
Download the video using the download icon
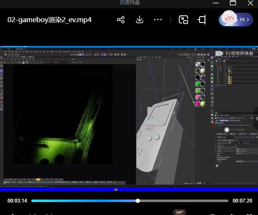point(140,20)
